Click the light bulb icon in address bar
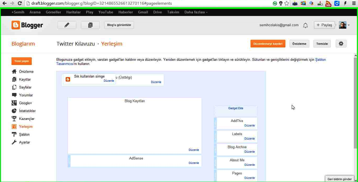The height and width of the screenshot is (182, 358). point(281,3)
